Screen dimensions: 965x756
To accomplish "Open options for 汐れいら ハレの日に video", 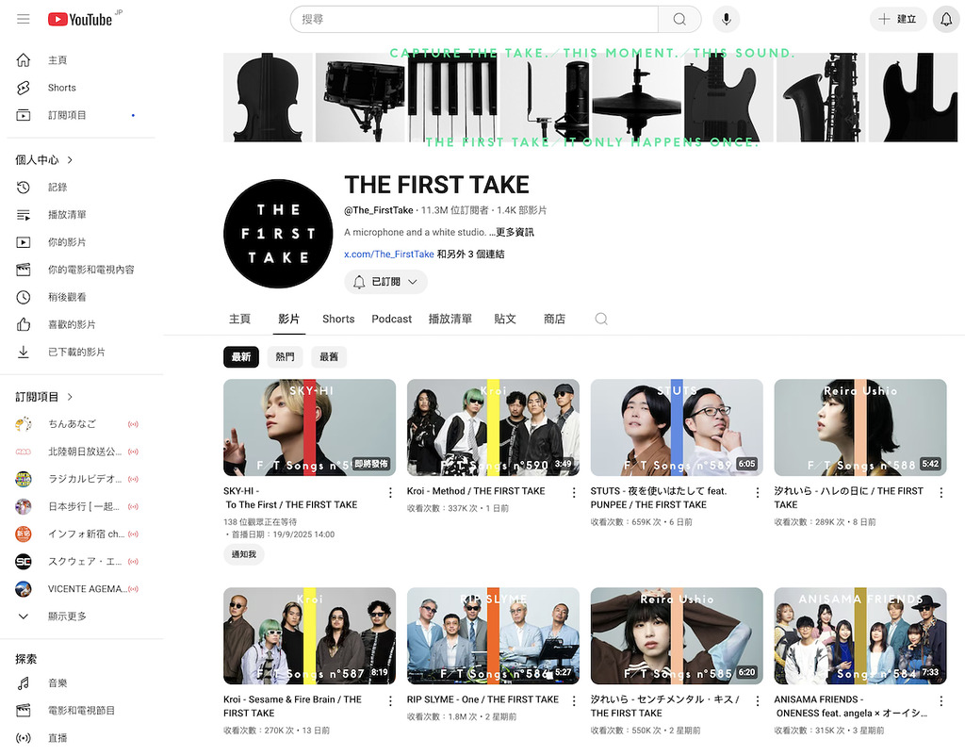I will [x=941, y=492].
